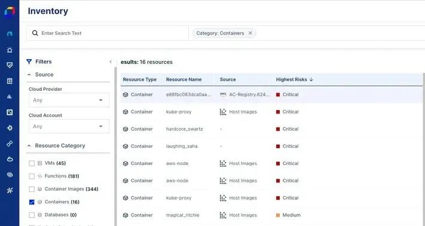Open the settings gear icon in the sidebar

10,128
